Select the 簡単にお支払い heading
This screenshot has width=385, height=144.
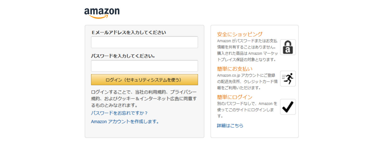[x=235, y=69]
